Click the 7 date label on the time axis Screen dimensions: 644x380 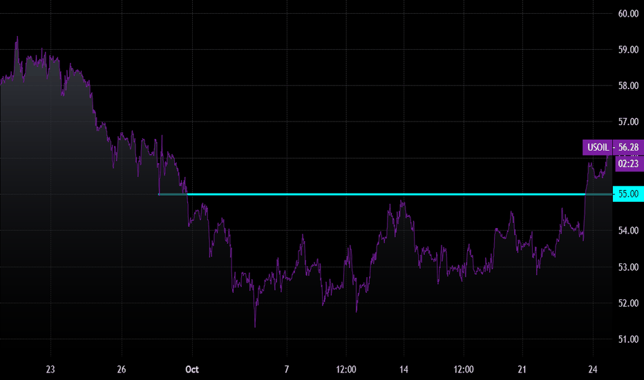[x=287, y=370]
